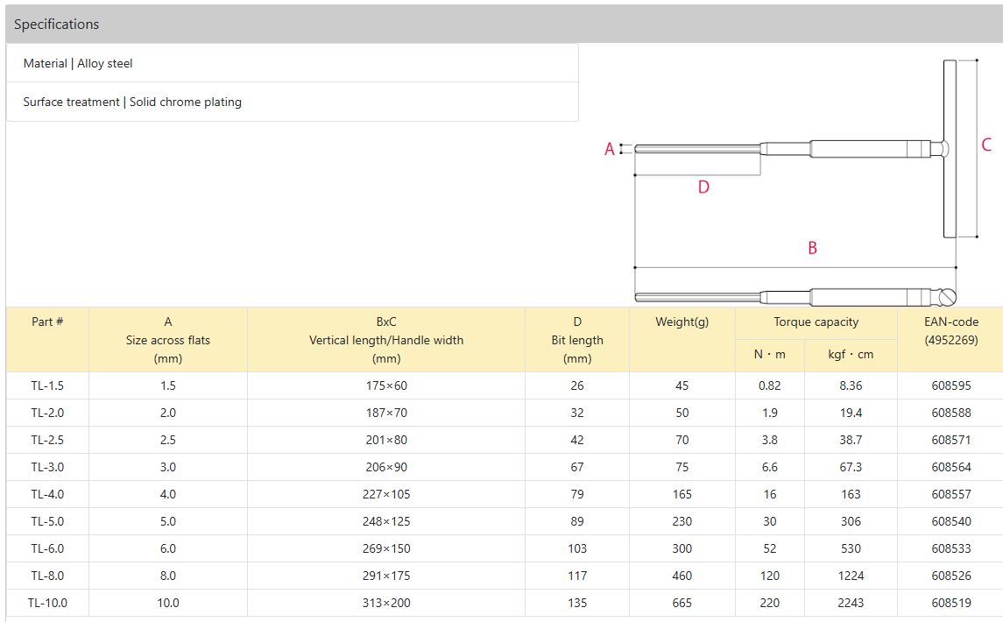Image resolution: width=1003 pixels, height=622 pixels.
Task: Click the 269×150 dimension cell
Action: (385, 548)
